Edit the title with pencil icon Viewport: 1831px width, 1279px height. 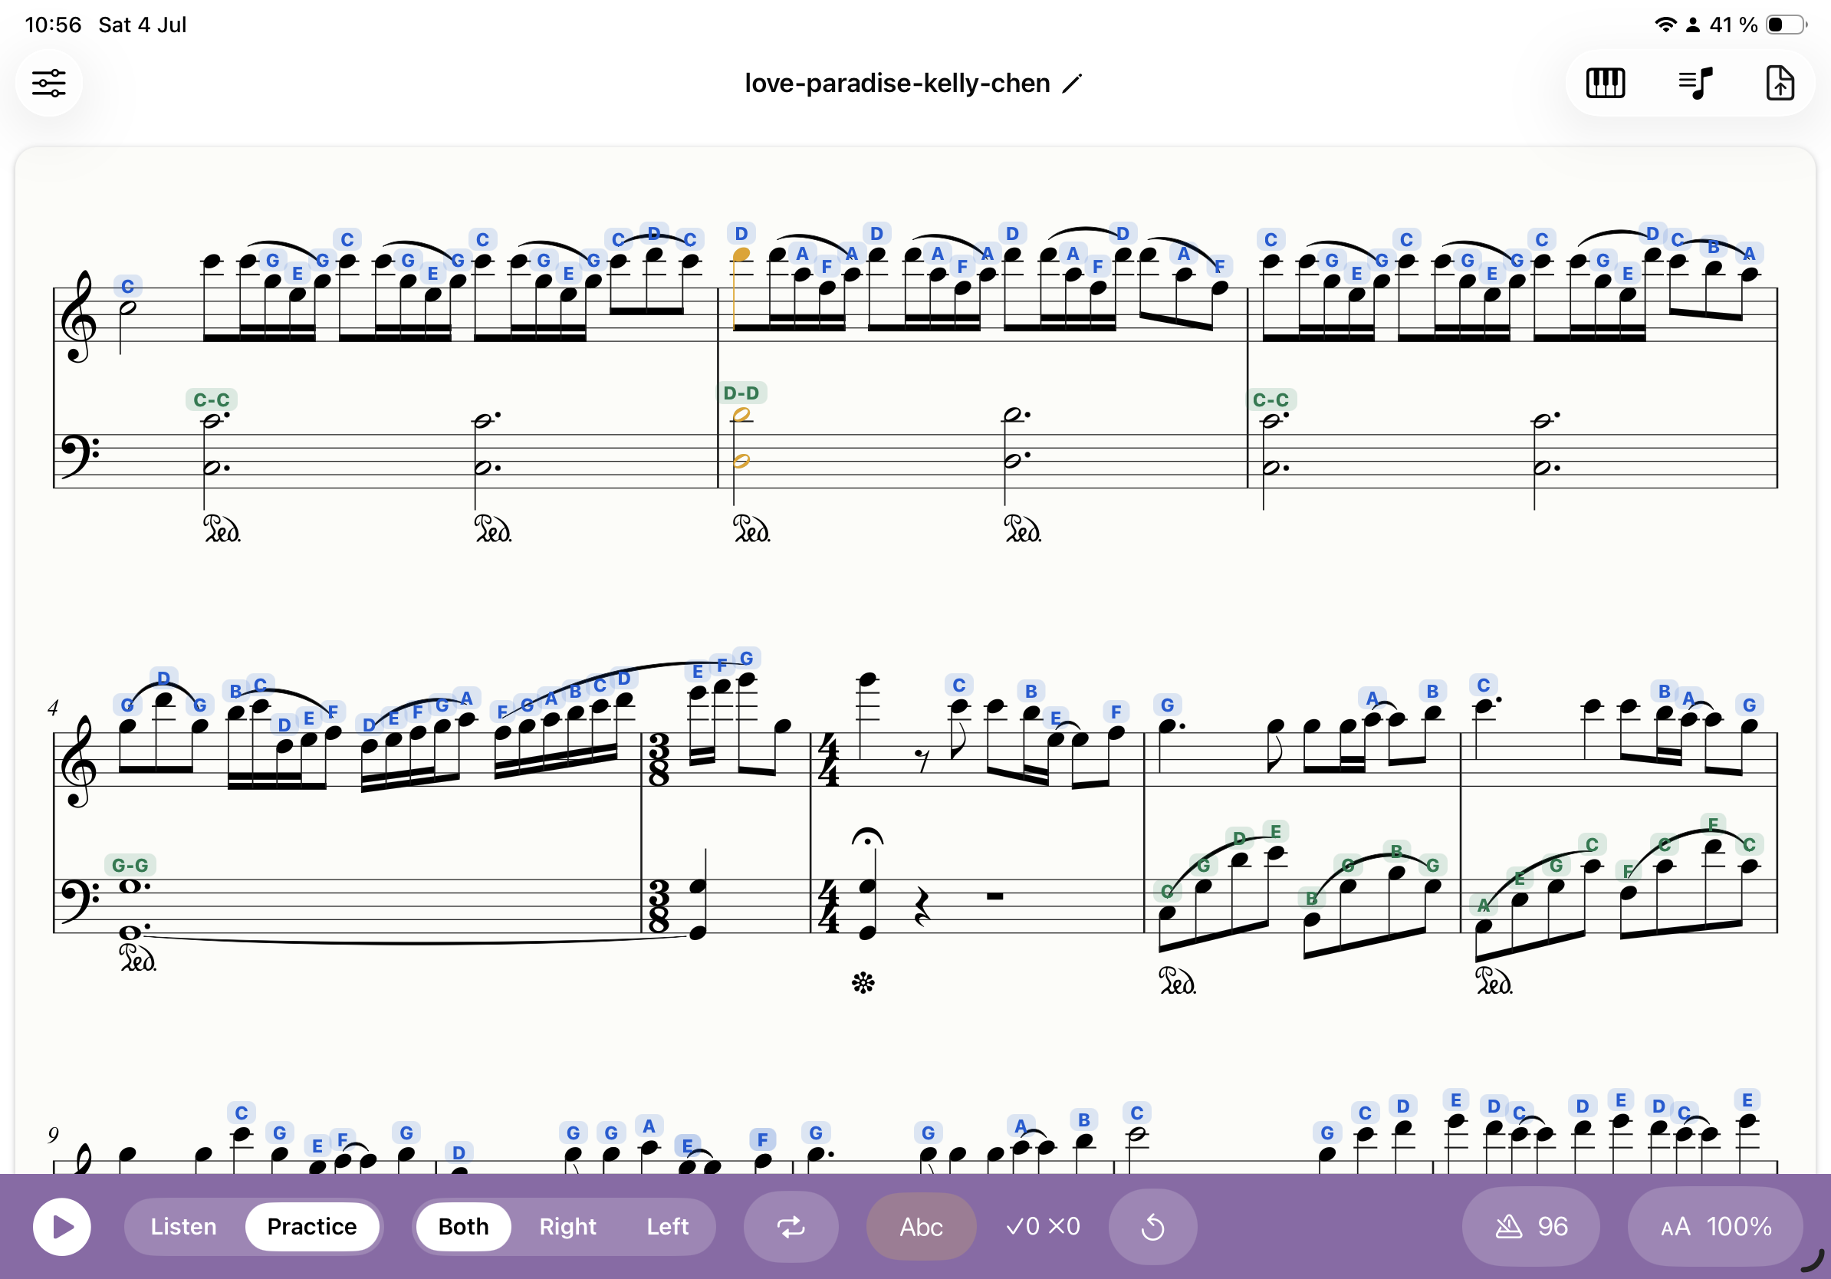[x=1072, y=84]
